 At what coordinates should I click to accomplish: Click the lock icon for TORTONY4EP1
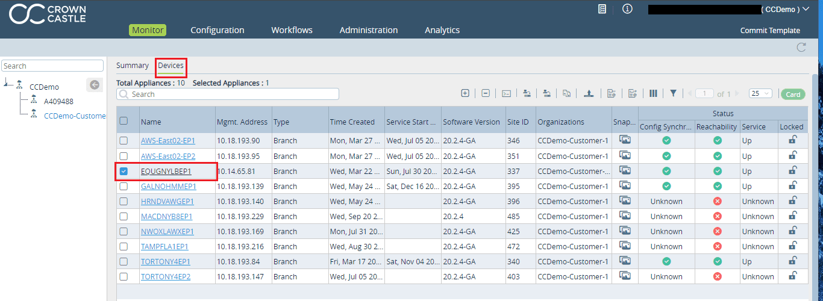tap(792, 261)
